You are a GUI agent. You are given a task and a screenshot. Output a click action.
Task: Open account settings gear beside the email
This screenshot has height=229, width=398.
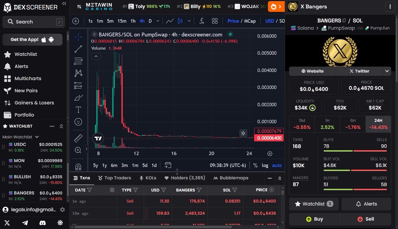pos(62,210)
